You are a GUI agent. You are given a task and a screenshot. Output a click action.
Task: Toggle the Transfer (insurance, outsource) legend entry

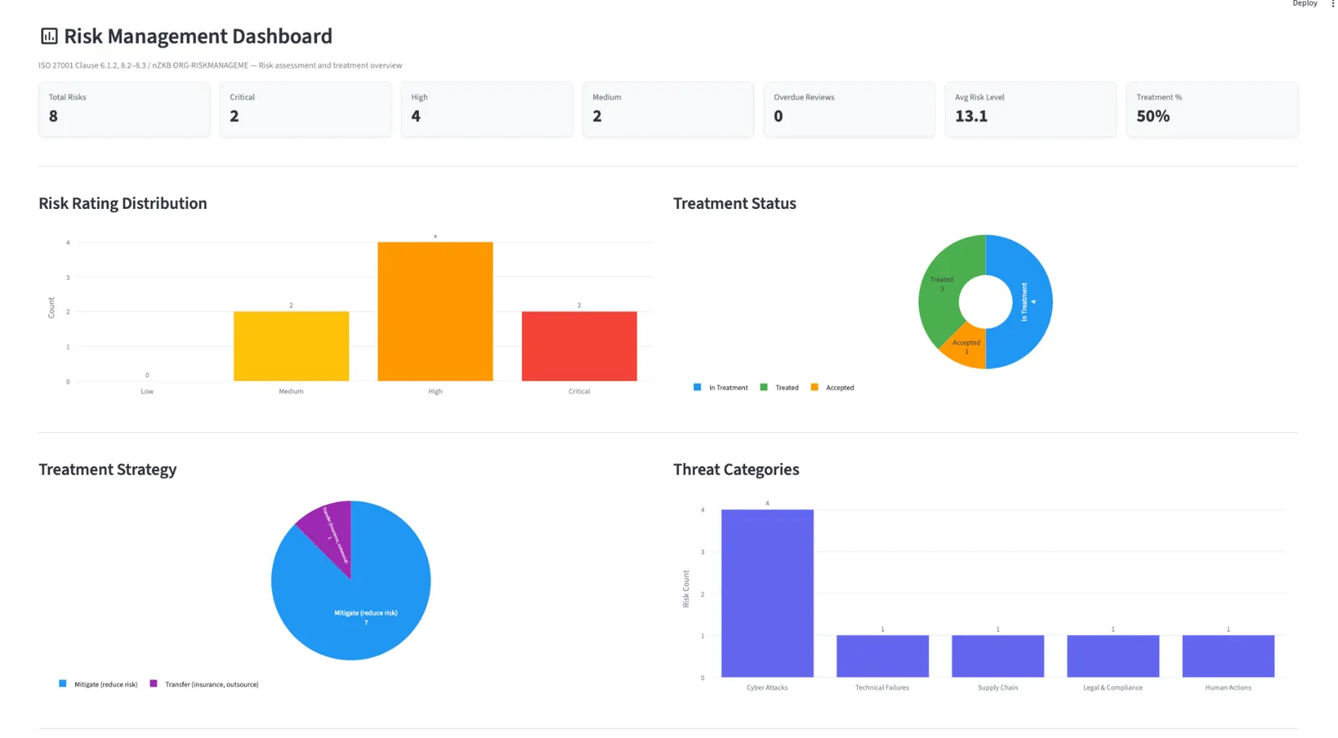click(204, 684)
